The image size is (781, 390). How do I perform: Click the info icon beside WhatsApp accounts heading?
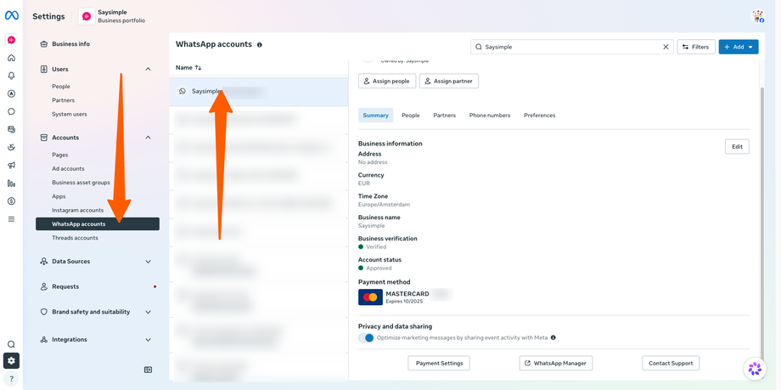pyautogui.click(x=260, y=44)
